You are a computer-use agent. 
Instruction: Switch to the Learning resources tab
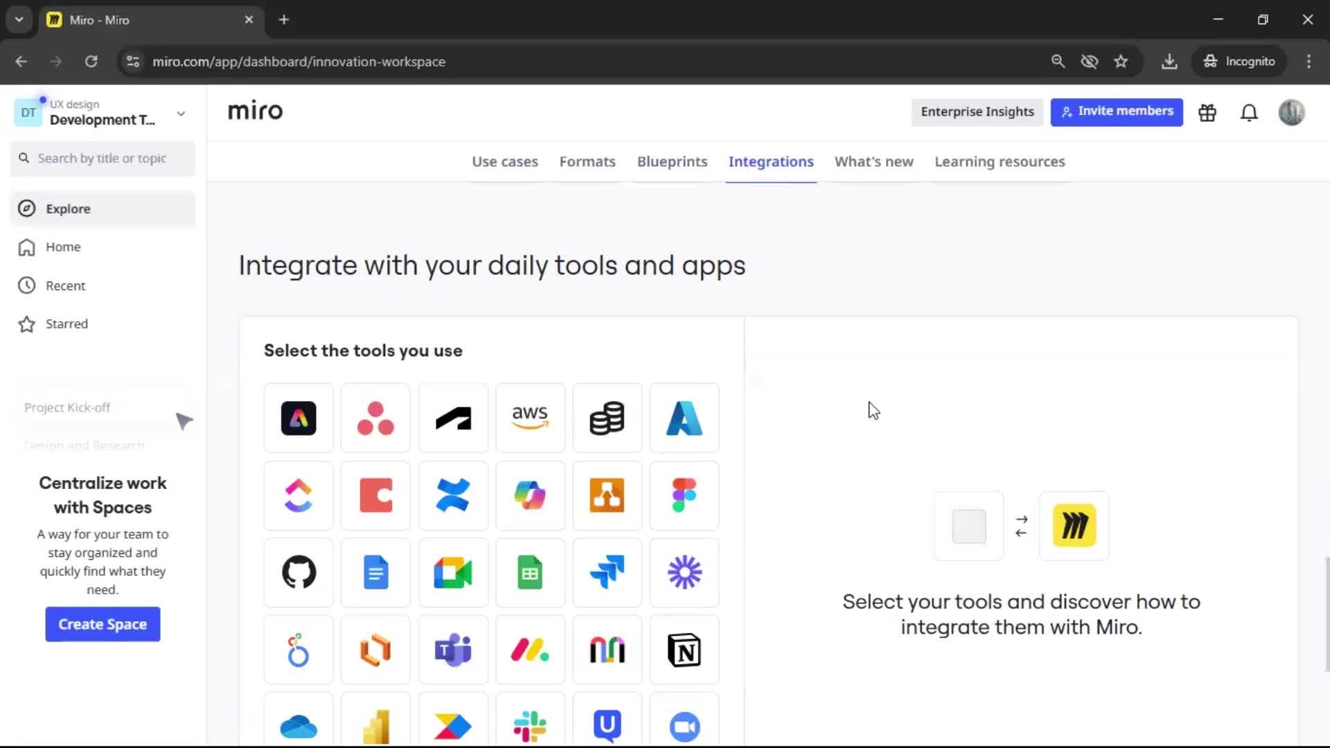[x=1000, y=161]
